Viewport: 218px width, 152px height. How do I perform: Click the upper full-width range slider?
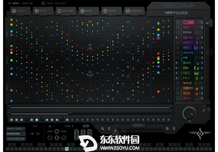pos(90,107)
